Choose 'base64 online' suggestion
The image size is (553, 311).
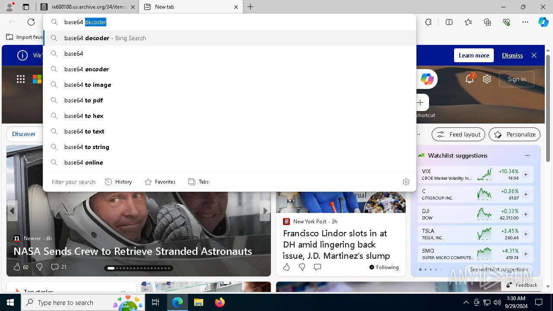coord(229,162)
